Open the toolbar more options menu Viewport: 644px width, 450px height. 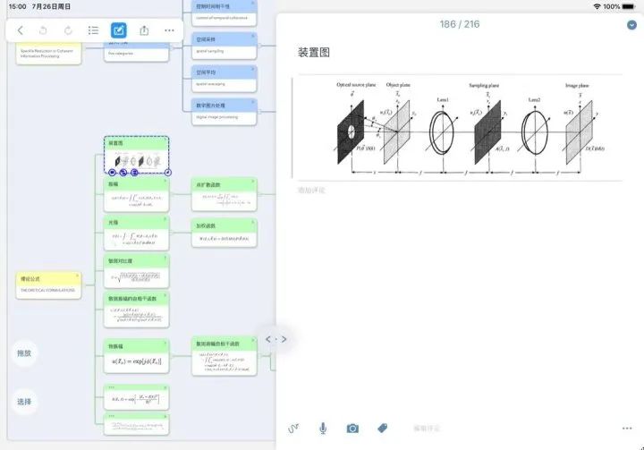(x=169, y=30)
